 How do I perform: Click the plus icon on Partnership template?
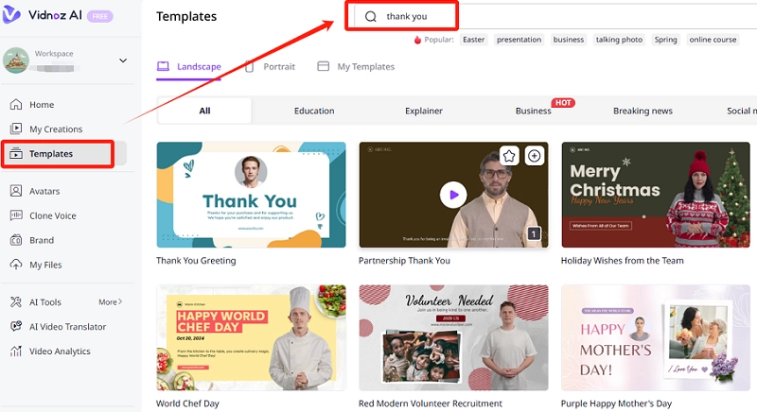[x=534, y=156]
